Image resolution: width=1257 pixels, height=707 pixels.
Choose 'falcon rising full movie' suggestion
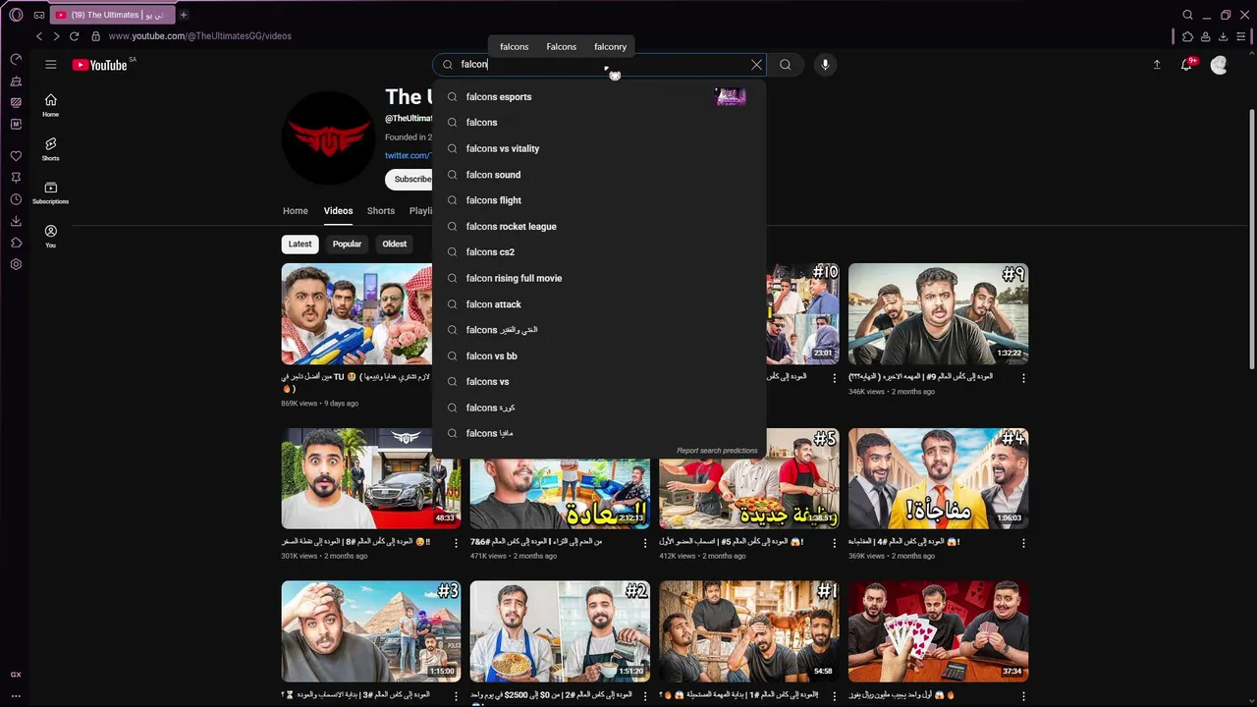[599, 278]
